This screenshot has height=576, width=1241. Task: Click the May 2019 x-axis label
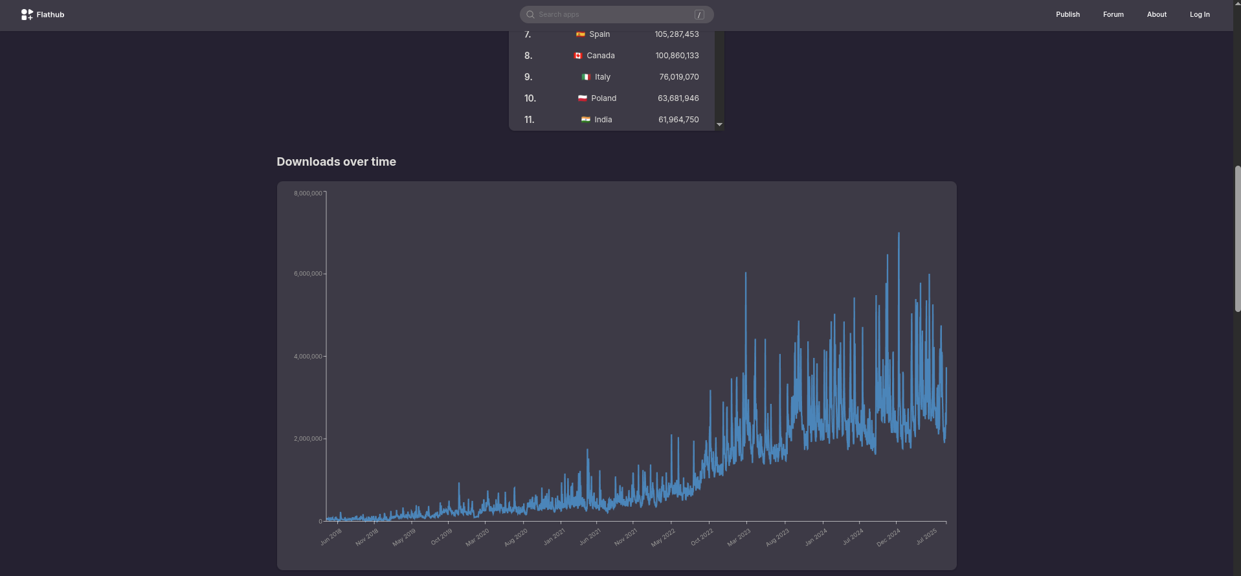(404, 537)
